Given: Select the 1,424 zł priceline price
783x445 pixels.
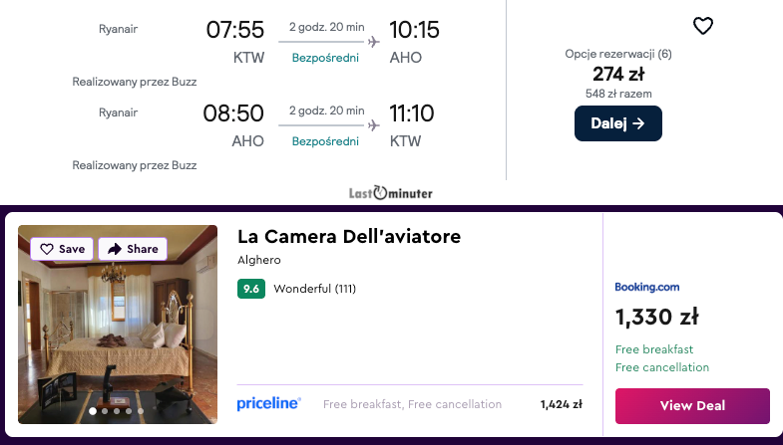Looking at the screenshot, I should 561,404.
